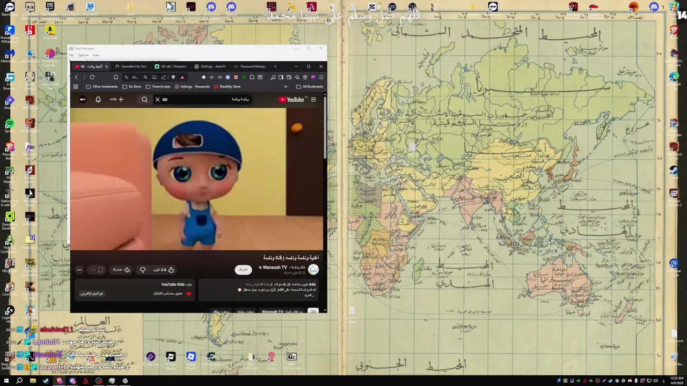Open taskbar Search magnifier
The image size is (687, 386).
coord(19,381)
